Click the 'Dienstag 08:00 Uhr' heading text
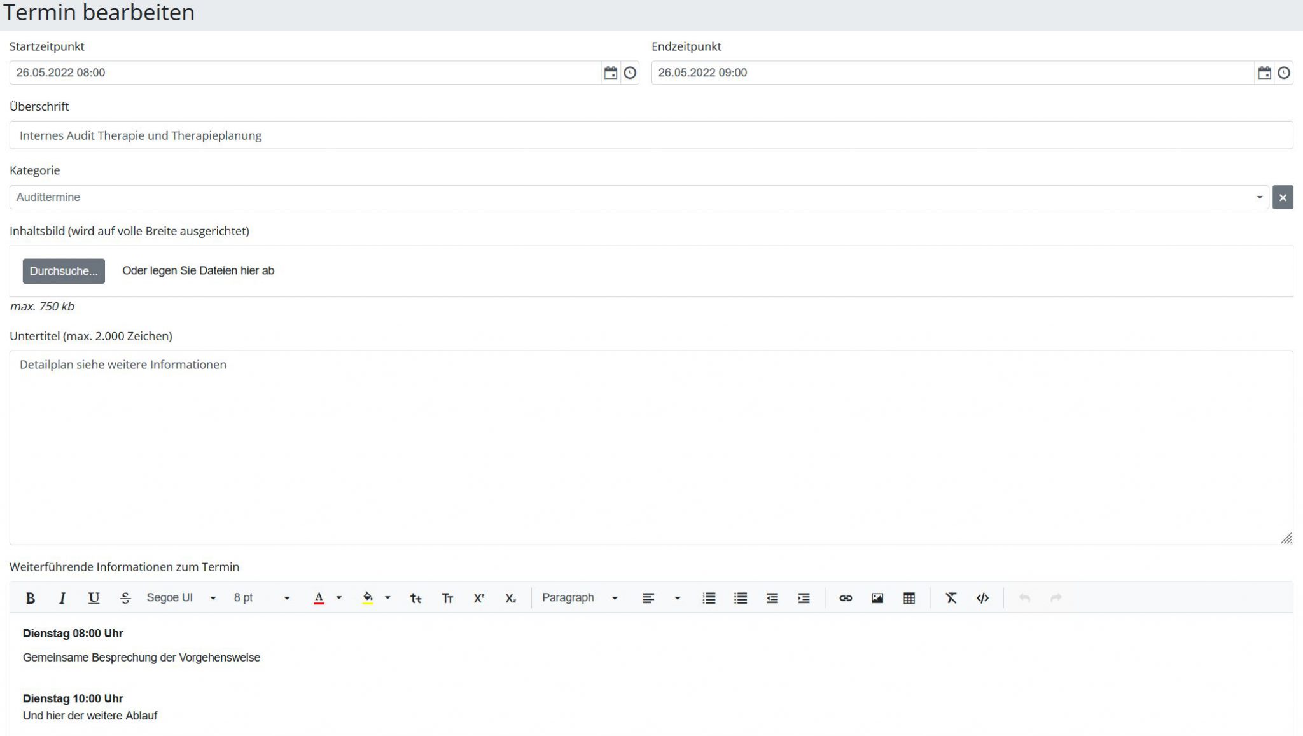1303x736 pixels. pyautogui.click(x=73, y=634)
